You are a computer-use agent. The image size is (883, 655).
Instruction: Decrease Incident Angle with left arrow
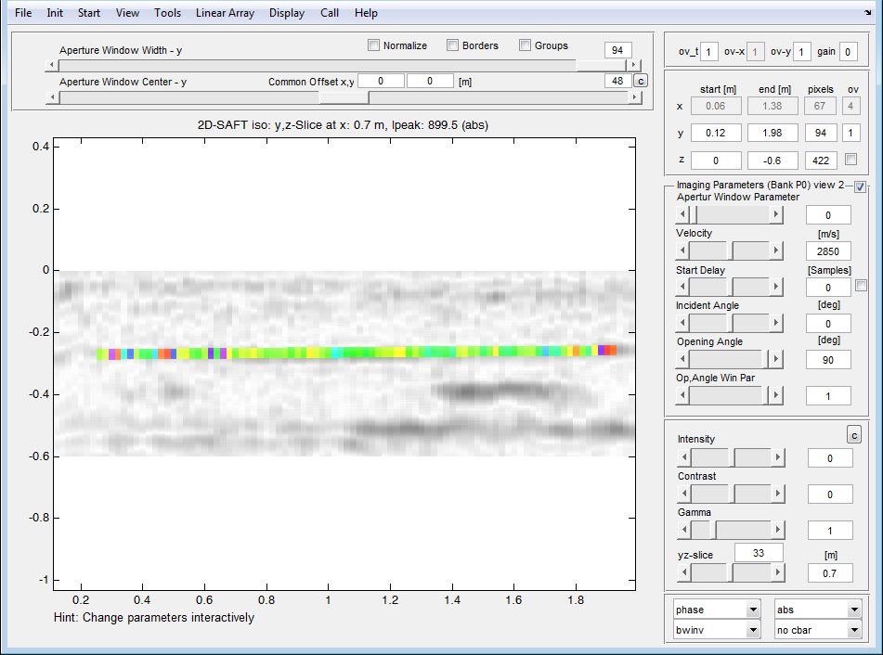(682, 323)
